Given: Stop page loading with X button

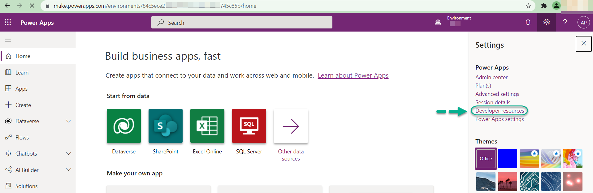Looking at the screenshot, I should [32, 6].
